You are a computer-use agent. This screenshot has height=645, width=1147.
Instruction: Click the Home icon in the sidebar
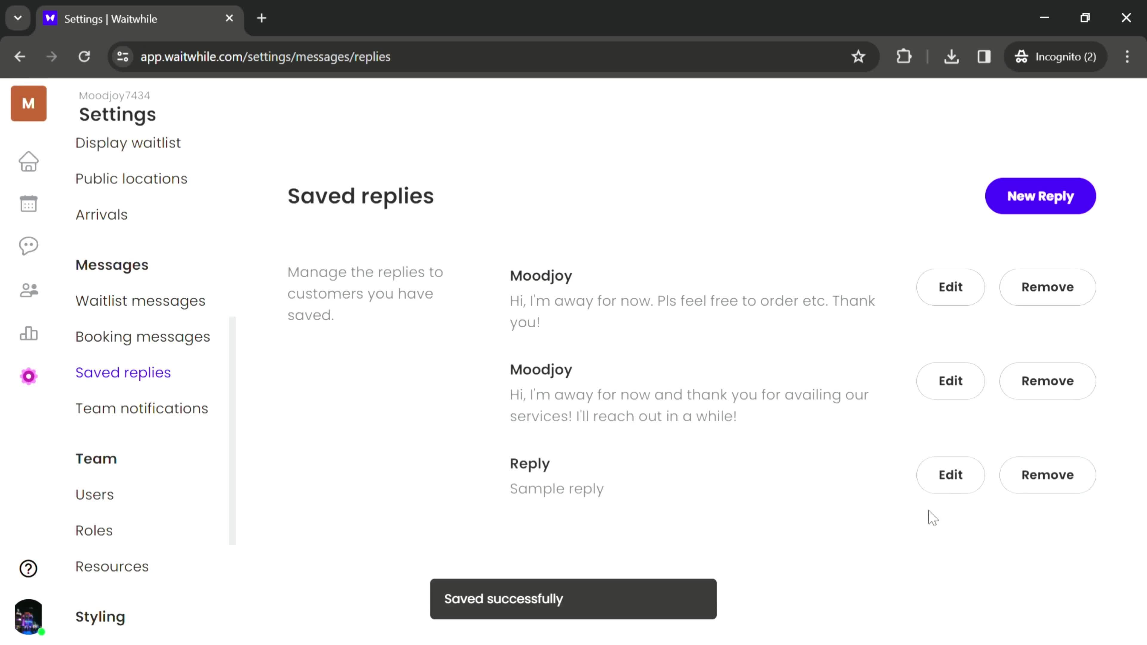point(28,161)
